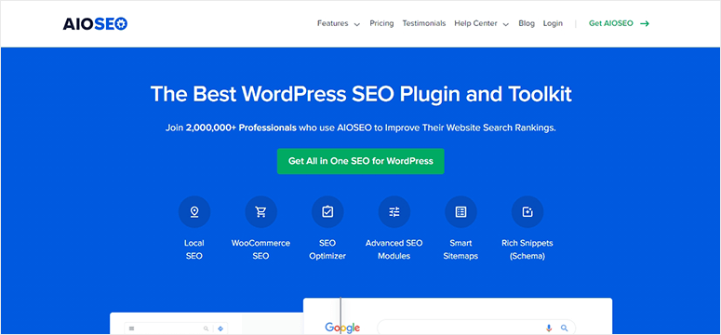The height and width of the screenshot is (335, 721).
Task: Open the Testimonials page
Action: 424,23
